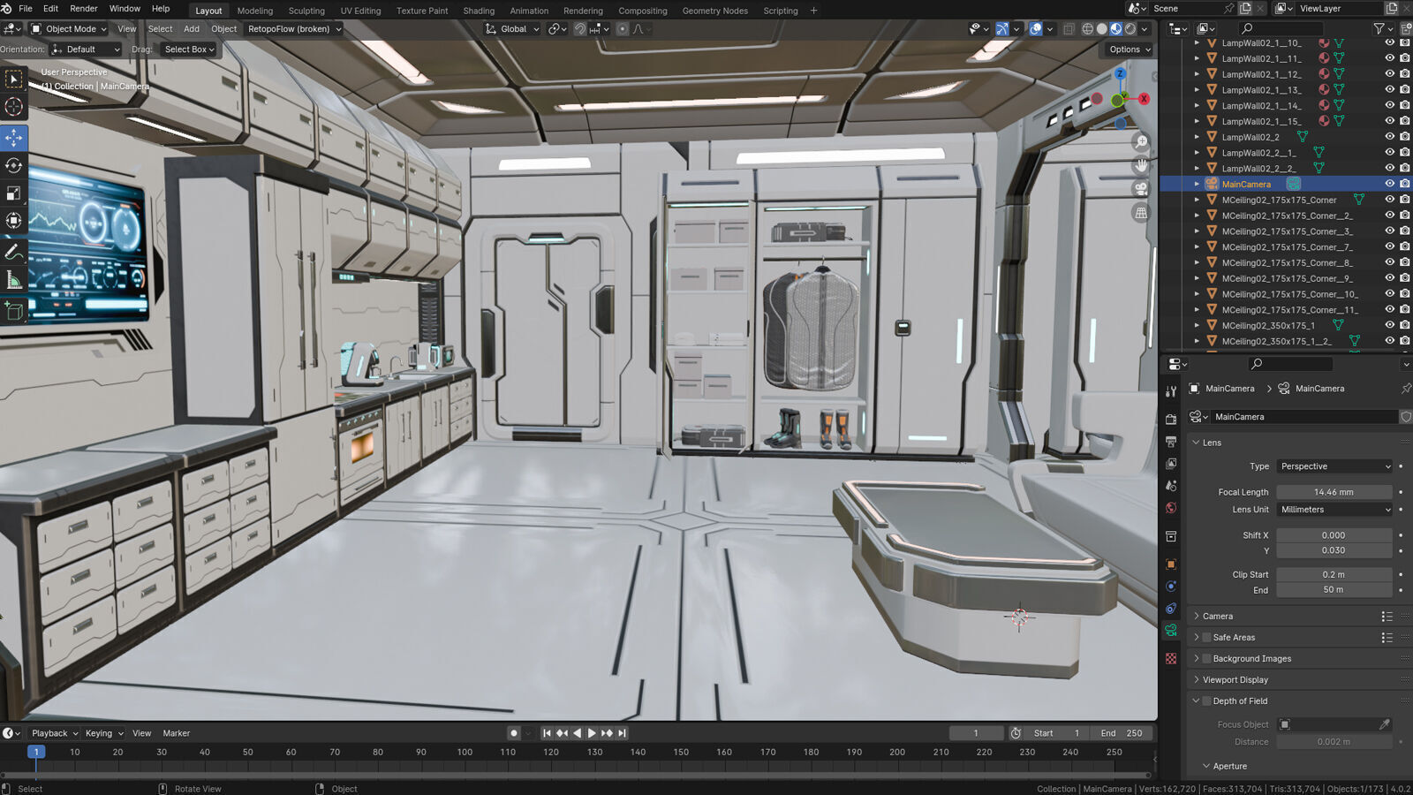Switch to the Modeling workspace tab
This screenshot has width=1413, height=795.
(255, 11)
